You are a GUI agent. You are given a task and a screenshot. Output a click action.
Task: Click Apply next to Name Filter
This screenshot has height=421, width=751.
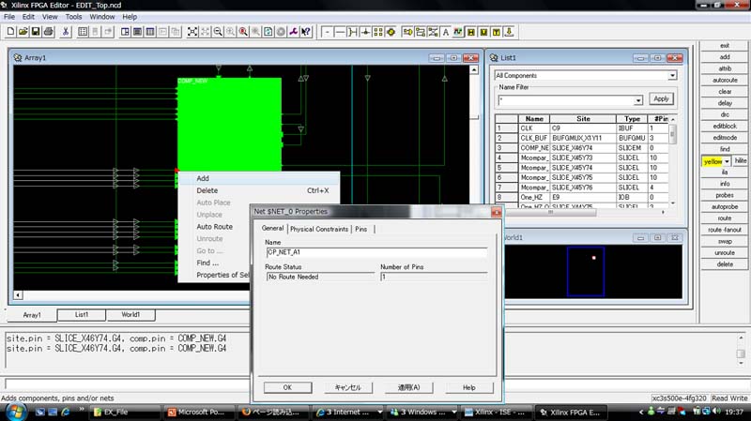[x=661, y=98]
